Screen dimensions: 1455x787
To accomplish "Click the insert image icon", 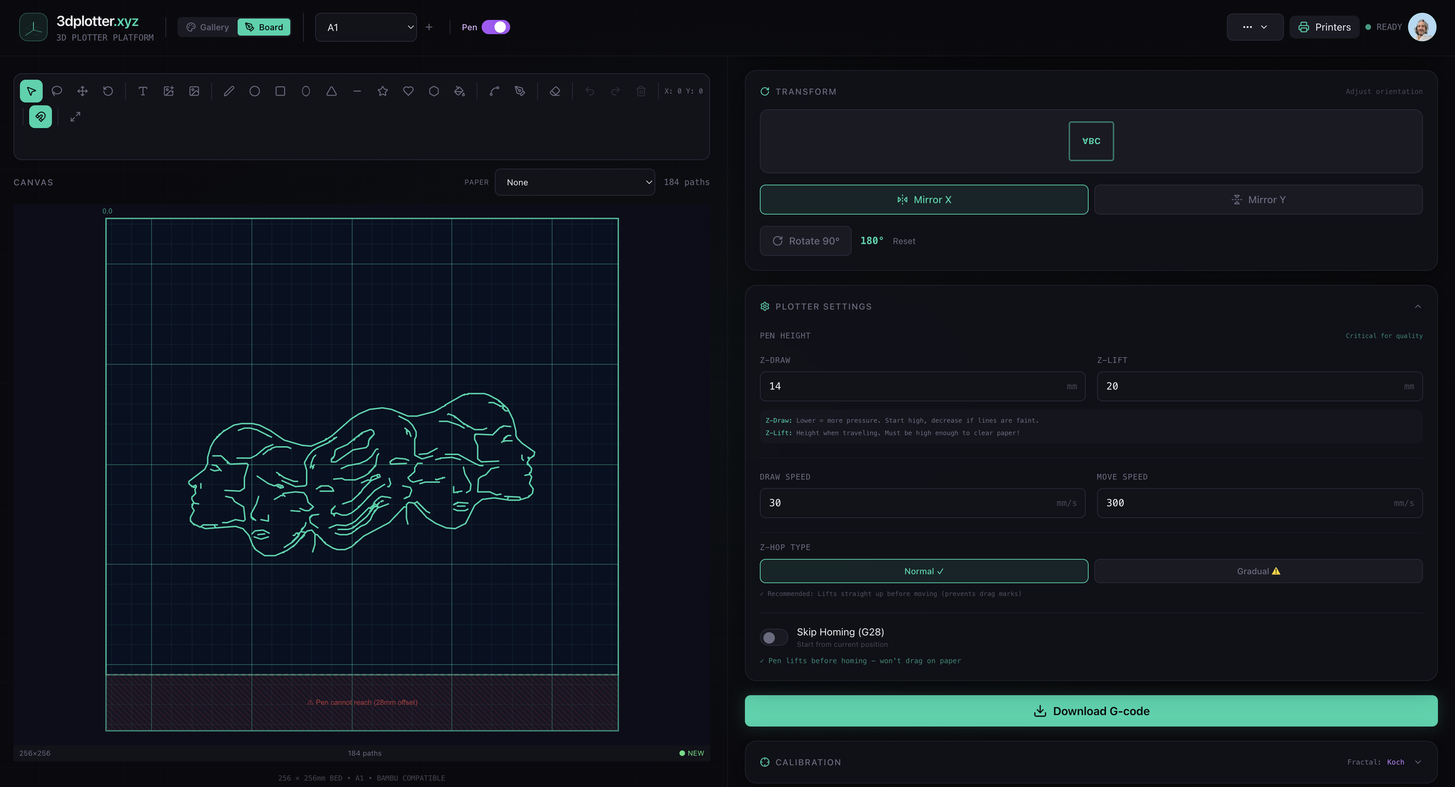I will click(194, 91).
